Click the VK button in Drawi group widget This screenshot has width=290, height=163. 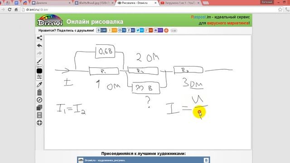tap(206, 160)
